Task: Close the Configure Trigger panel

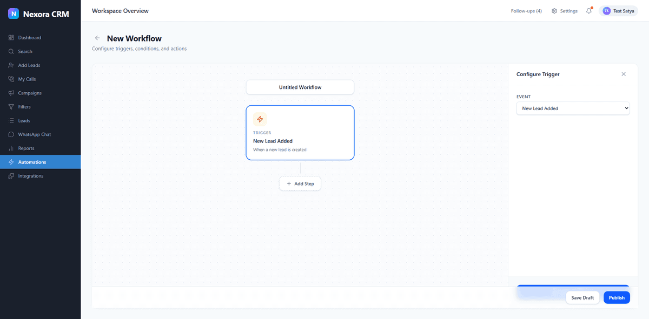Action: [624, 74]
